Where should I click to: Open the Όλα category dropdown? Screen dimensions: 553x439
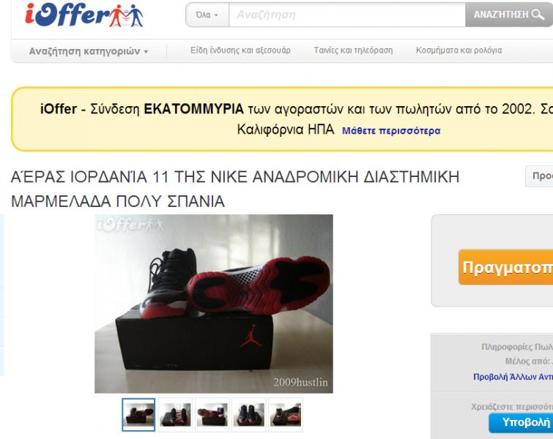(x=207, y=15)
